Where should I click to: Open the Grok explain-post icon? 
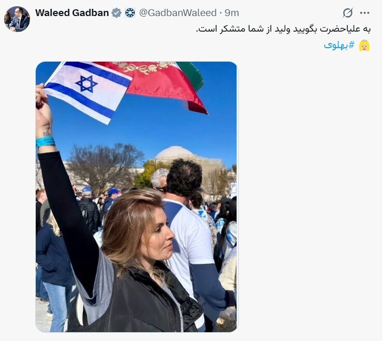click(348, 13)
